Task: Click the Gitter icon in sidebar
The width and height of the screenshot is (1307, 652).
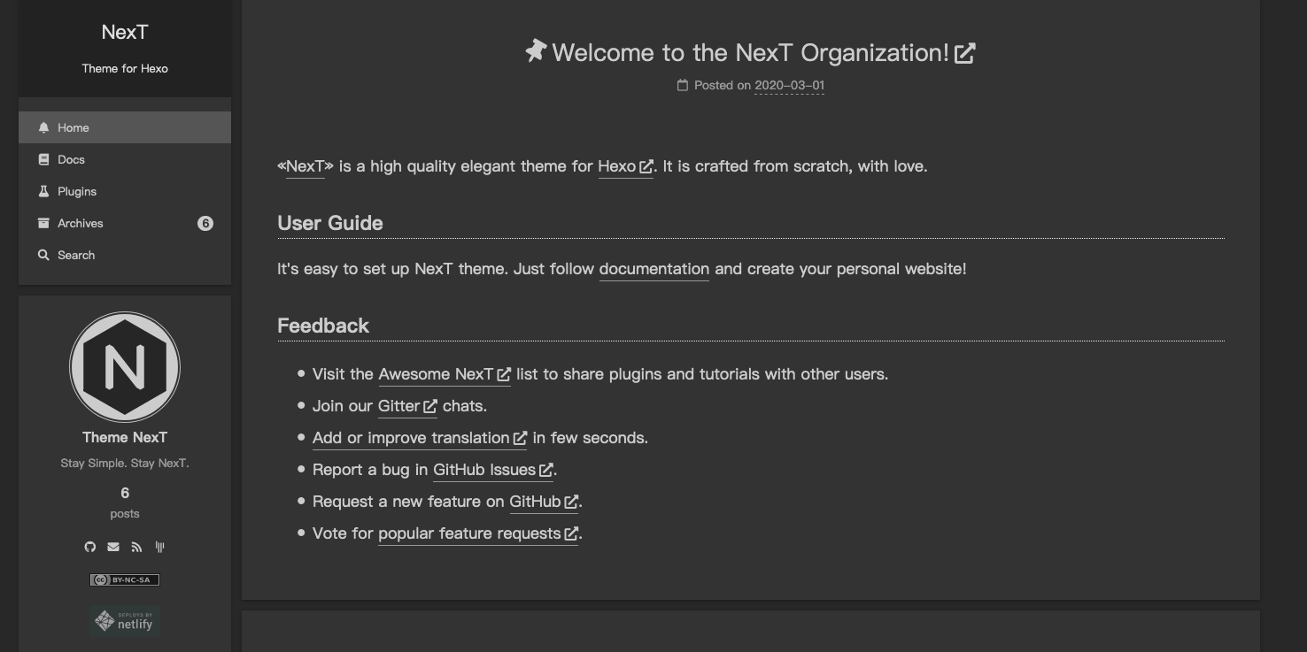Action: 160,547
